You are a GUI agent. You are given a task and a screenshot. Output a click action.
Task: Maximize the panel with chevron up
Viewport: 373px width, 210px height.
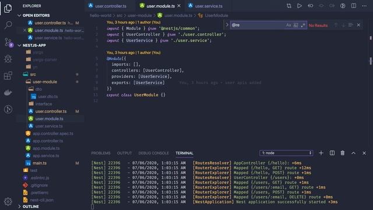coord(353,153)
